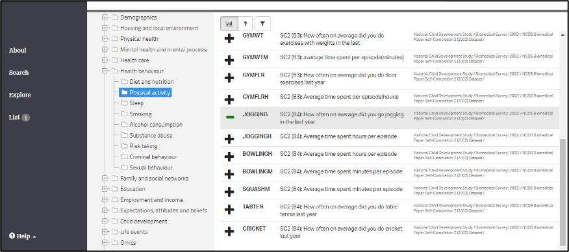Click the filter funnel icon
Screen dimensions: 569x252
tap(262, 24)
